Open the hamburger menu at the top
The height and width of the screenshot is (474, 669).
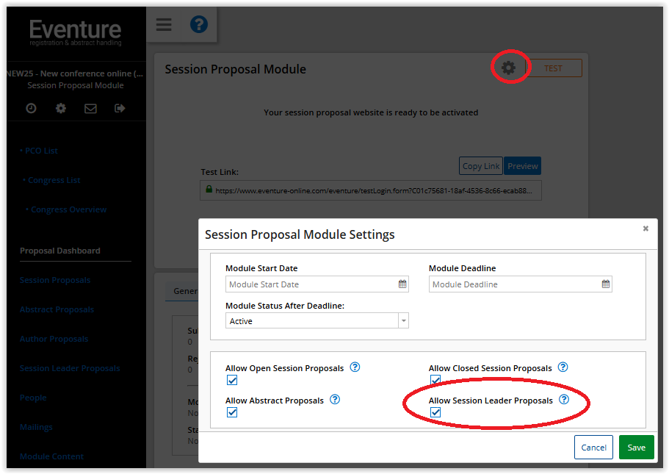(x=163, y=24)
